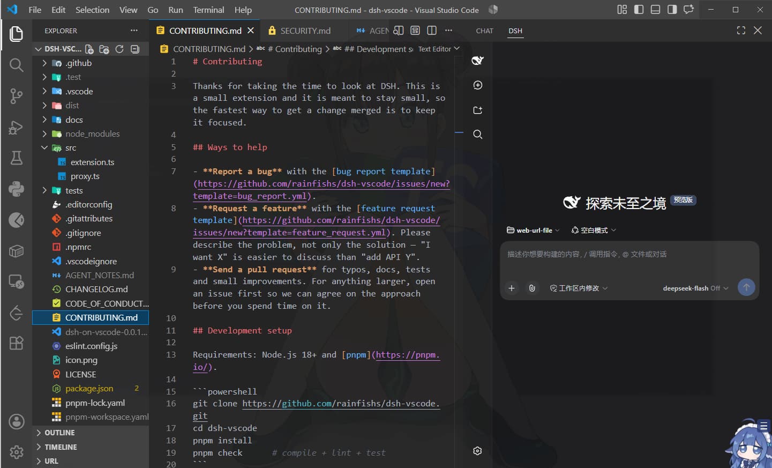Viewport: 772px width, 468px height.
Task: Open the deepseek-flash model dropdown
Action: (695, 288)
